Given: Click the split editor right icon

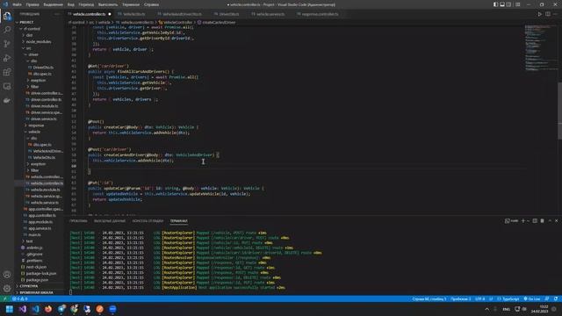Looking at the screenshot, I should (548, 14).
